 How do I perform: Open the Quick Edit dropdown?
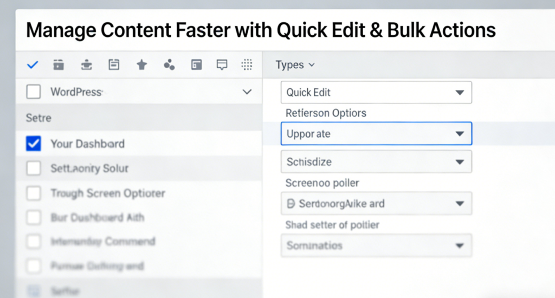tap(376, 92)
